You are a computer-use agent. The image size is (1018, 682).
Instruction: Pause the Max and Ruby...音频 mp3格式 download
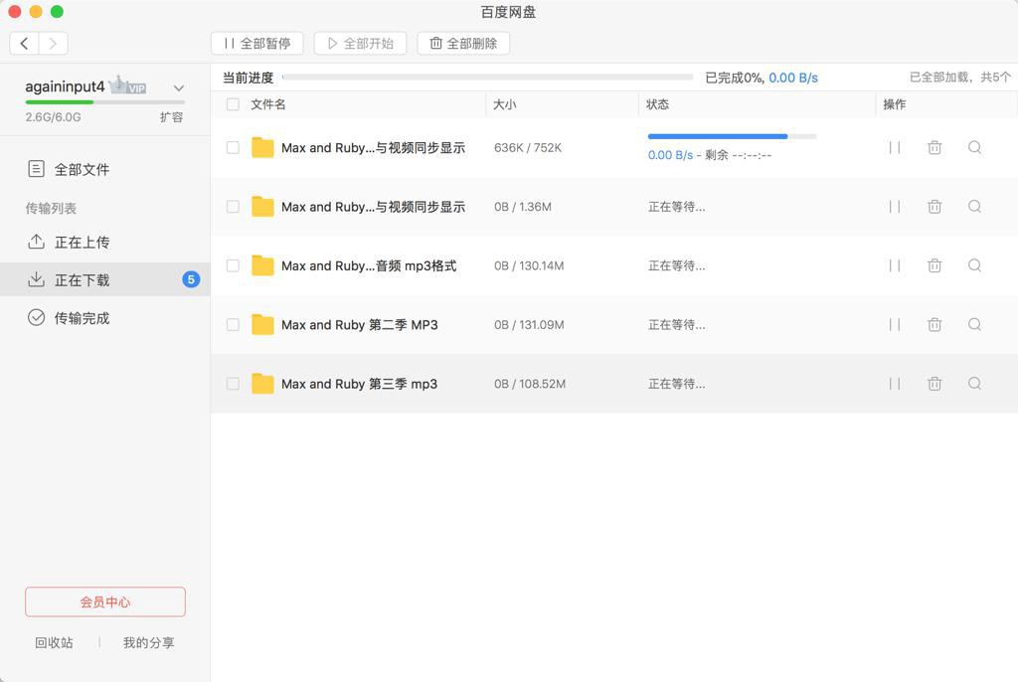point(894,265)
